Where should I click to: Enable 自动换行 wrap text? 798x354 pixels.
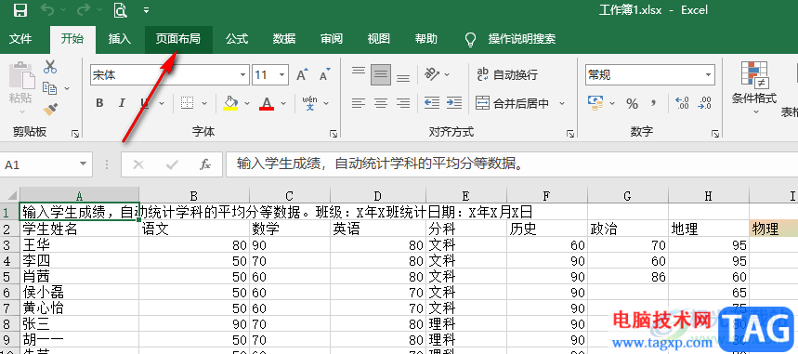[507, 75]
